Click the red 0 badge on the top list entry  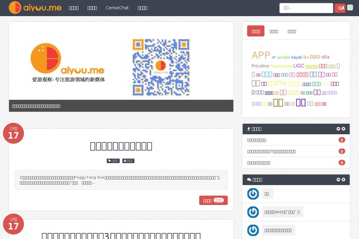342,140
